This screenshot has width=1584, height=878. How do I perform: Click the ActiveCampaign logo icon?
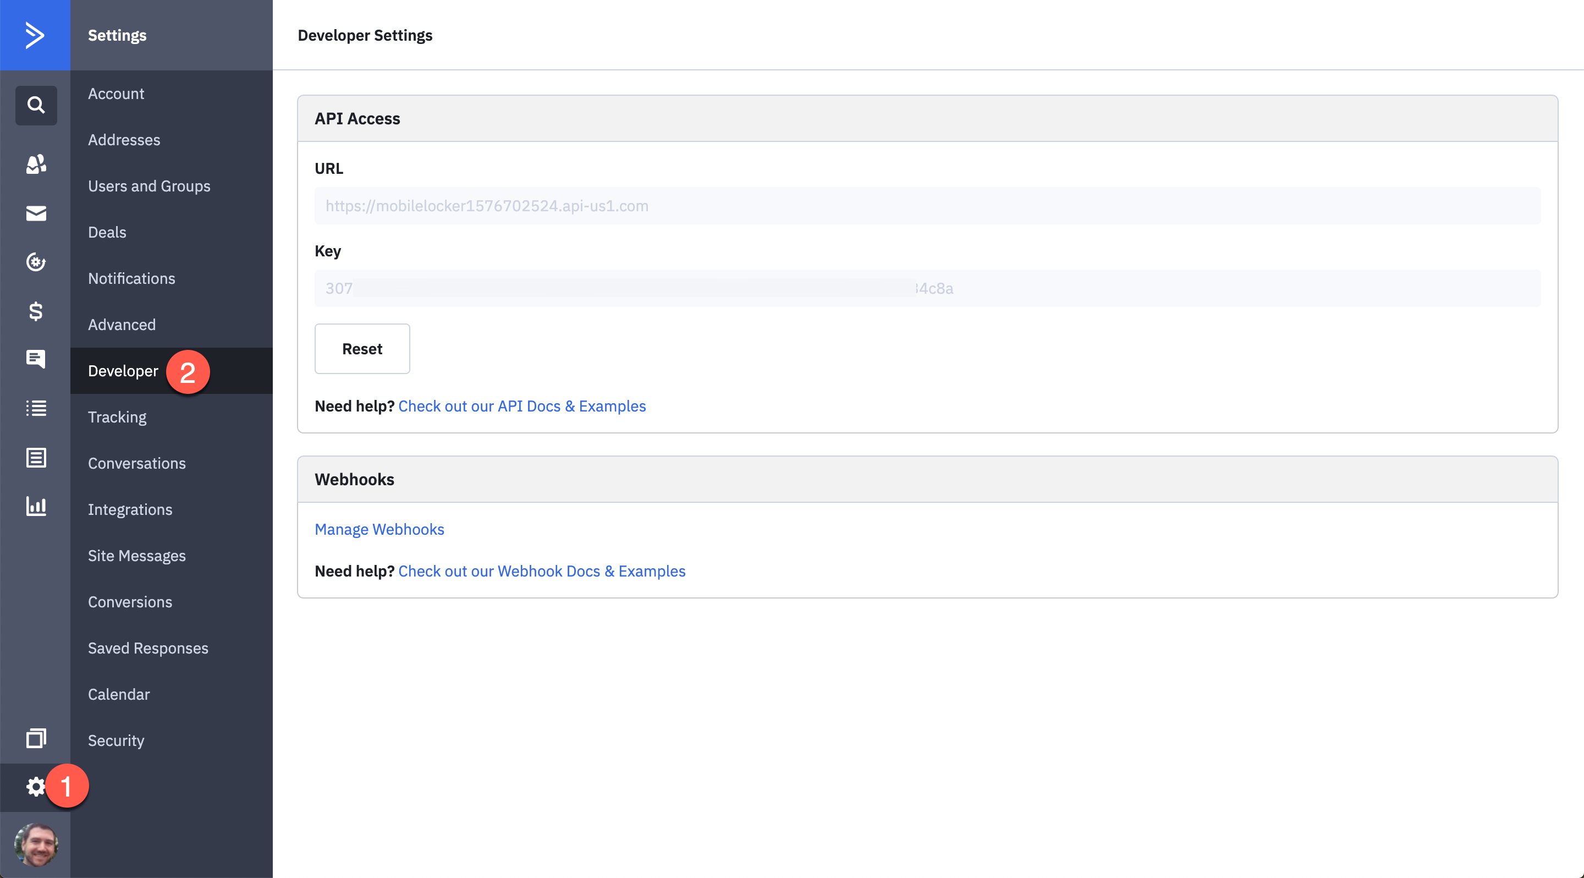(35, 35)
